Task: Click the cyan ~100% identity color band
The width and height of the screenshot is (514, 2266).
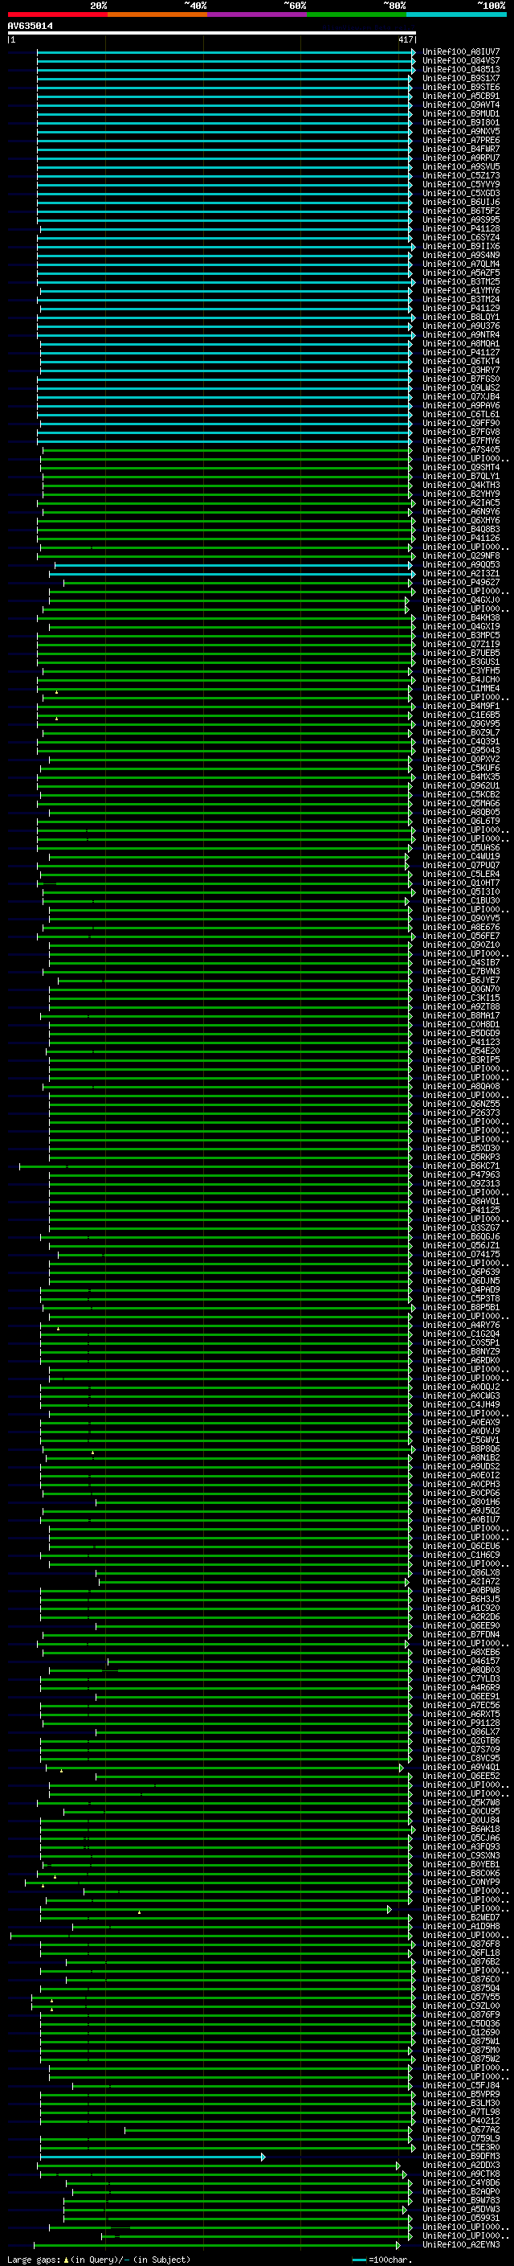Action: [456, 14]
